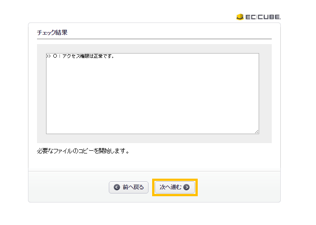316x225 pixels.
Task: Click the 次へ進む label text
Action: click(171, 187)
